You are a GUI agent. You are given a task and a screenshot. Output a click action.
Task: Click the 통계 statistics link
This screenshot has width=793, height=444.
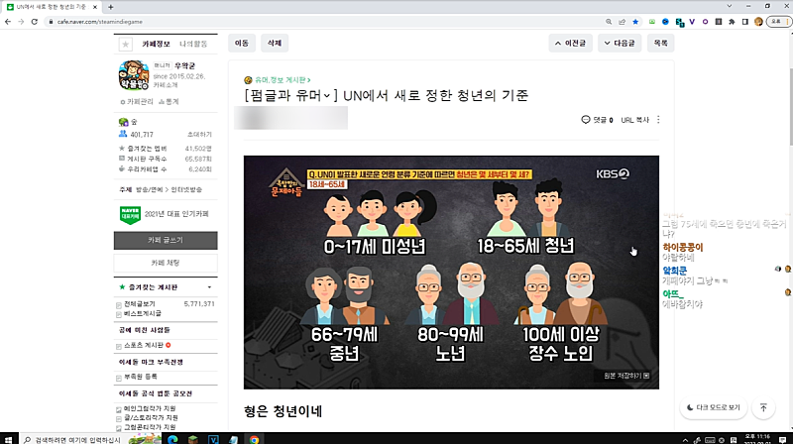[x=169, y=102]
